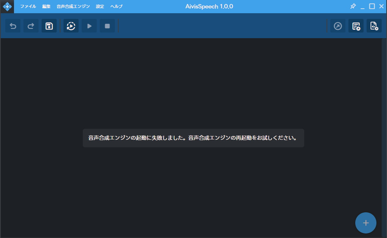
Task: Click the text list export icon
Action: [356, 26]
